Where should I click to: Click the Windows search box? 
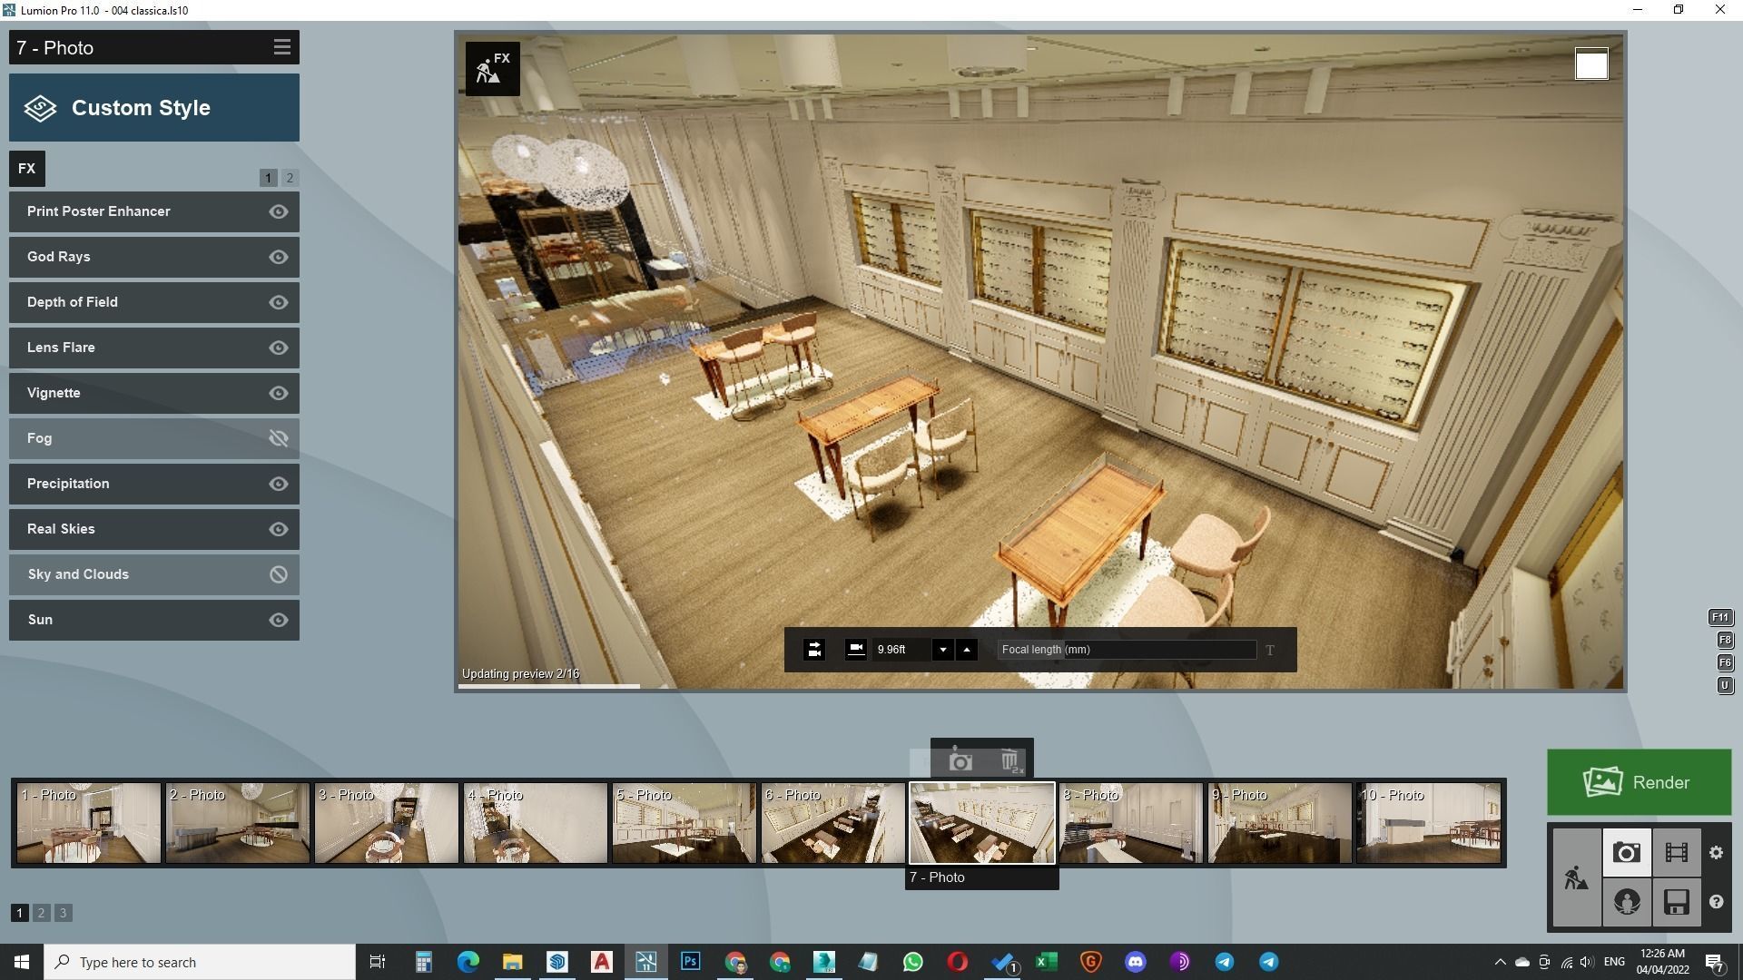coord(200,962)
